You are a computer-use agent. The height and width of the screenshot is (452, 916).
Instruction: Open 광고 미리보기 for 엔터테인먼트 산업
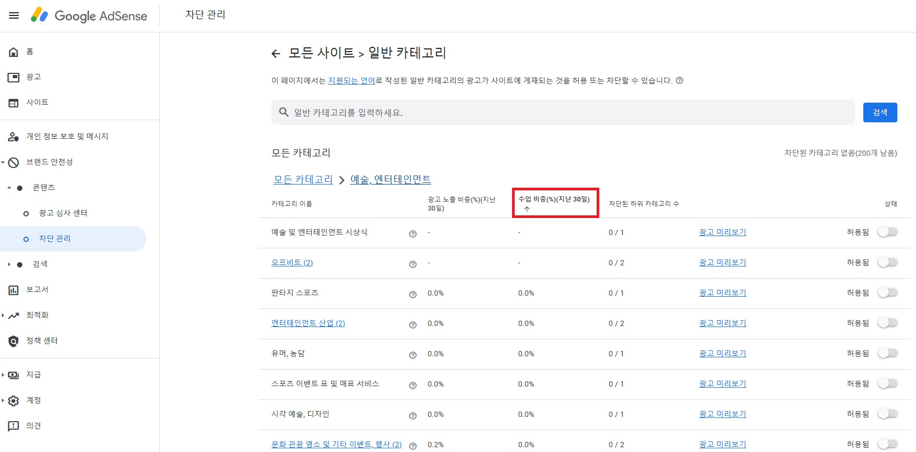[722, 323]
